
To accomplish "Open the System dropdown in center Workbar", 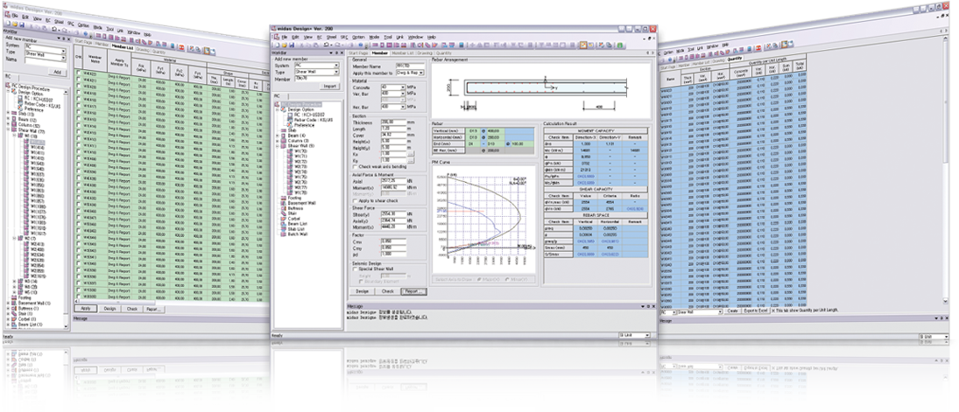I will point(336,65).
